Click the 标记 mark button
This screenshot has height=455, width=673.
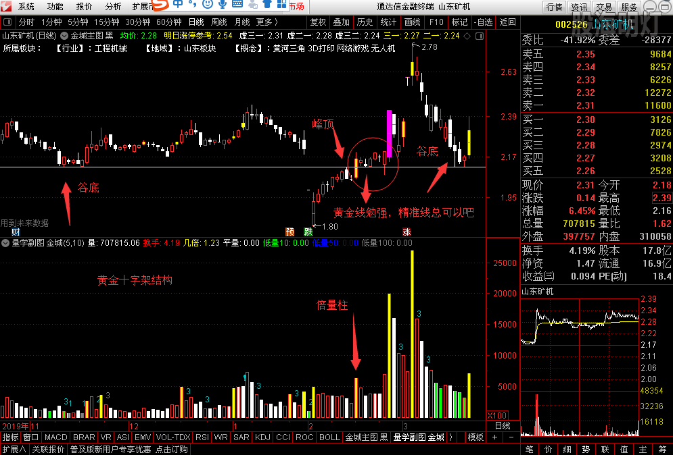pos(459,22)
